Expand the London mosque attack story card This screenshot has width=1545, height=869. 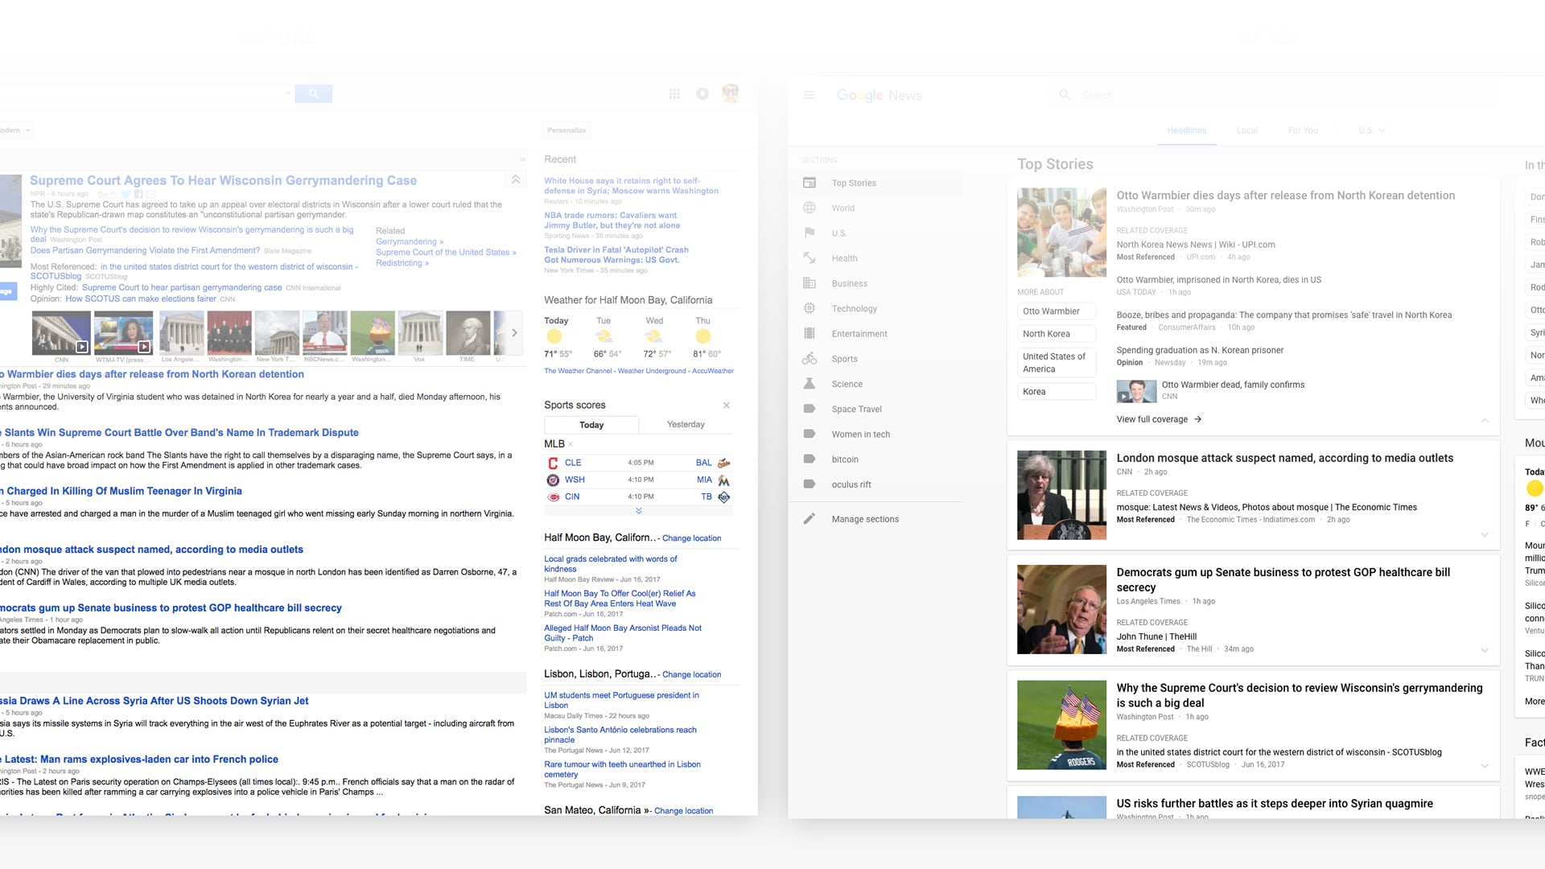click(x=1485, y=535)
